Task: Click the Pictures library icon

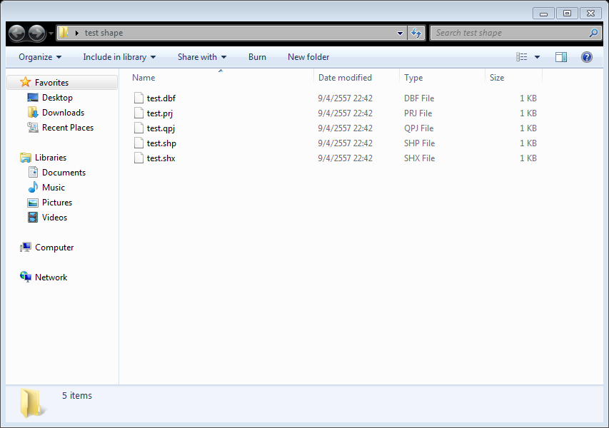Action: pos(33,203)
